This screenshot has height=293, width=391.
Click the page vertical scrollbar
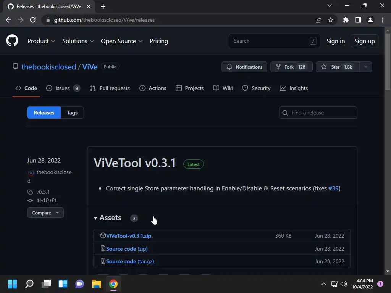[388, 62]
